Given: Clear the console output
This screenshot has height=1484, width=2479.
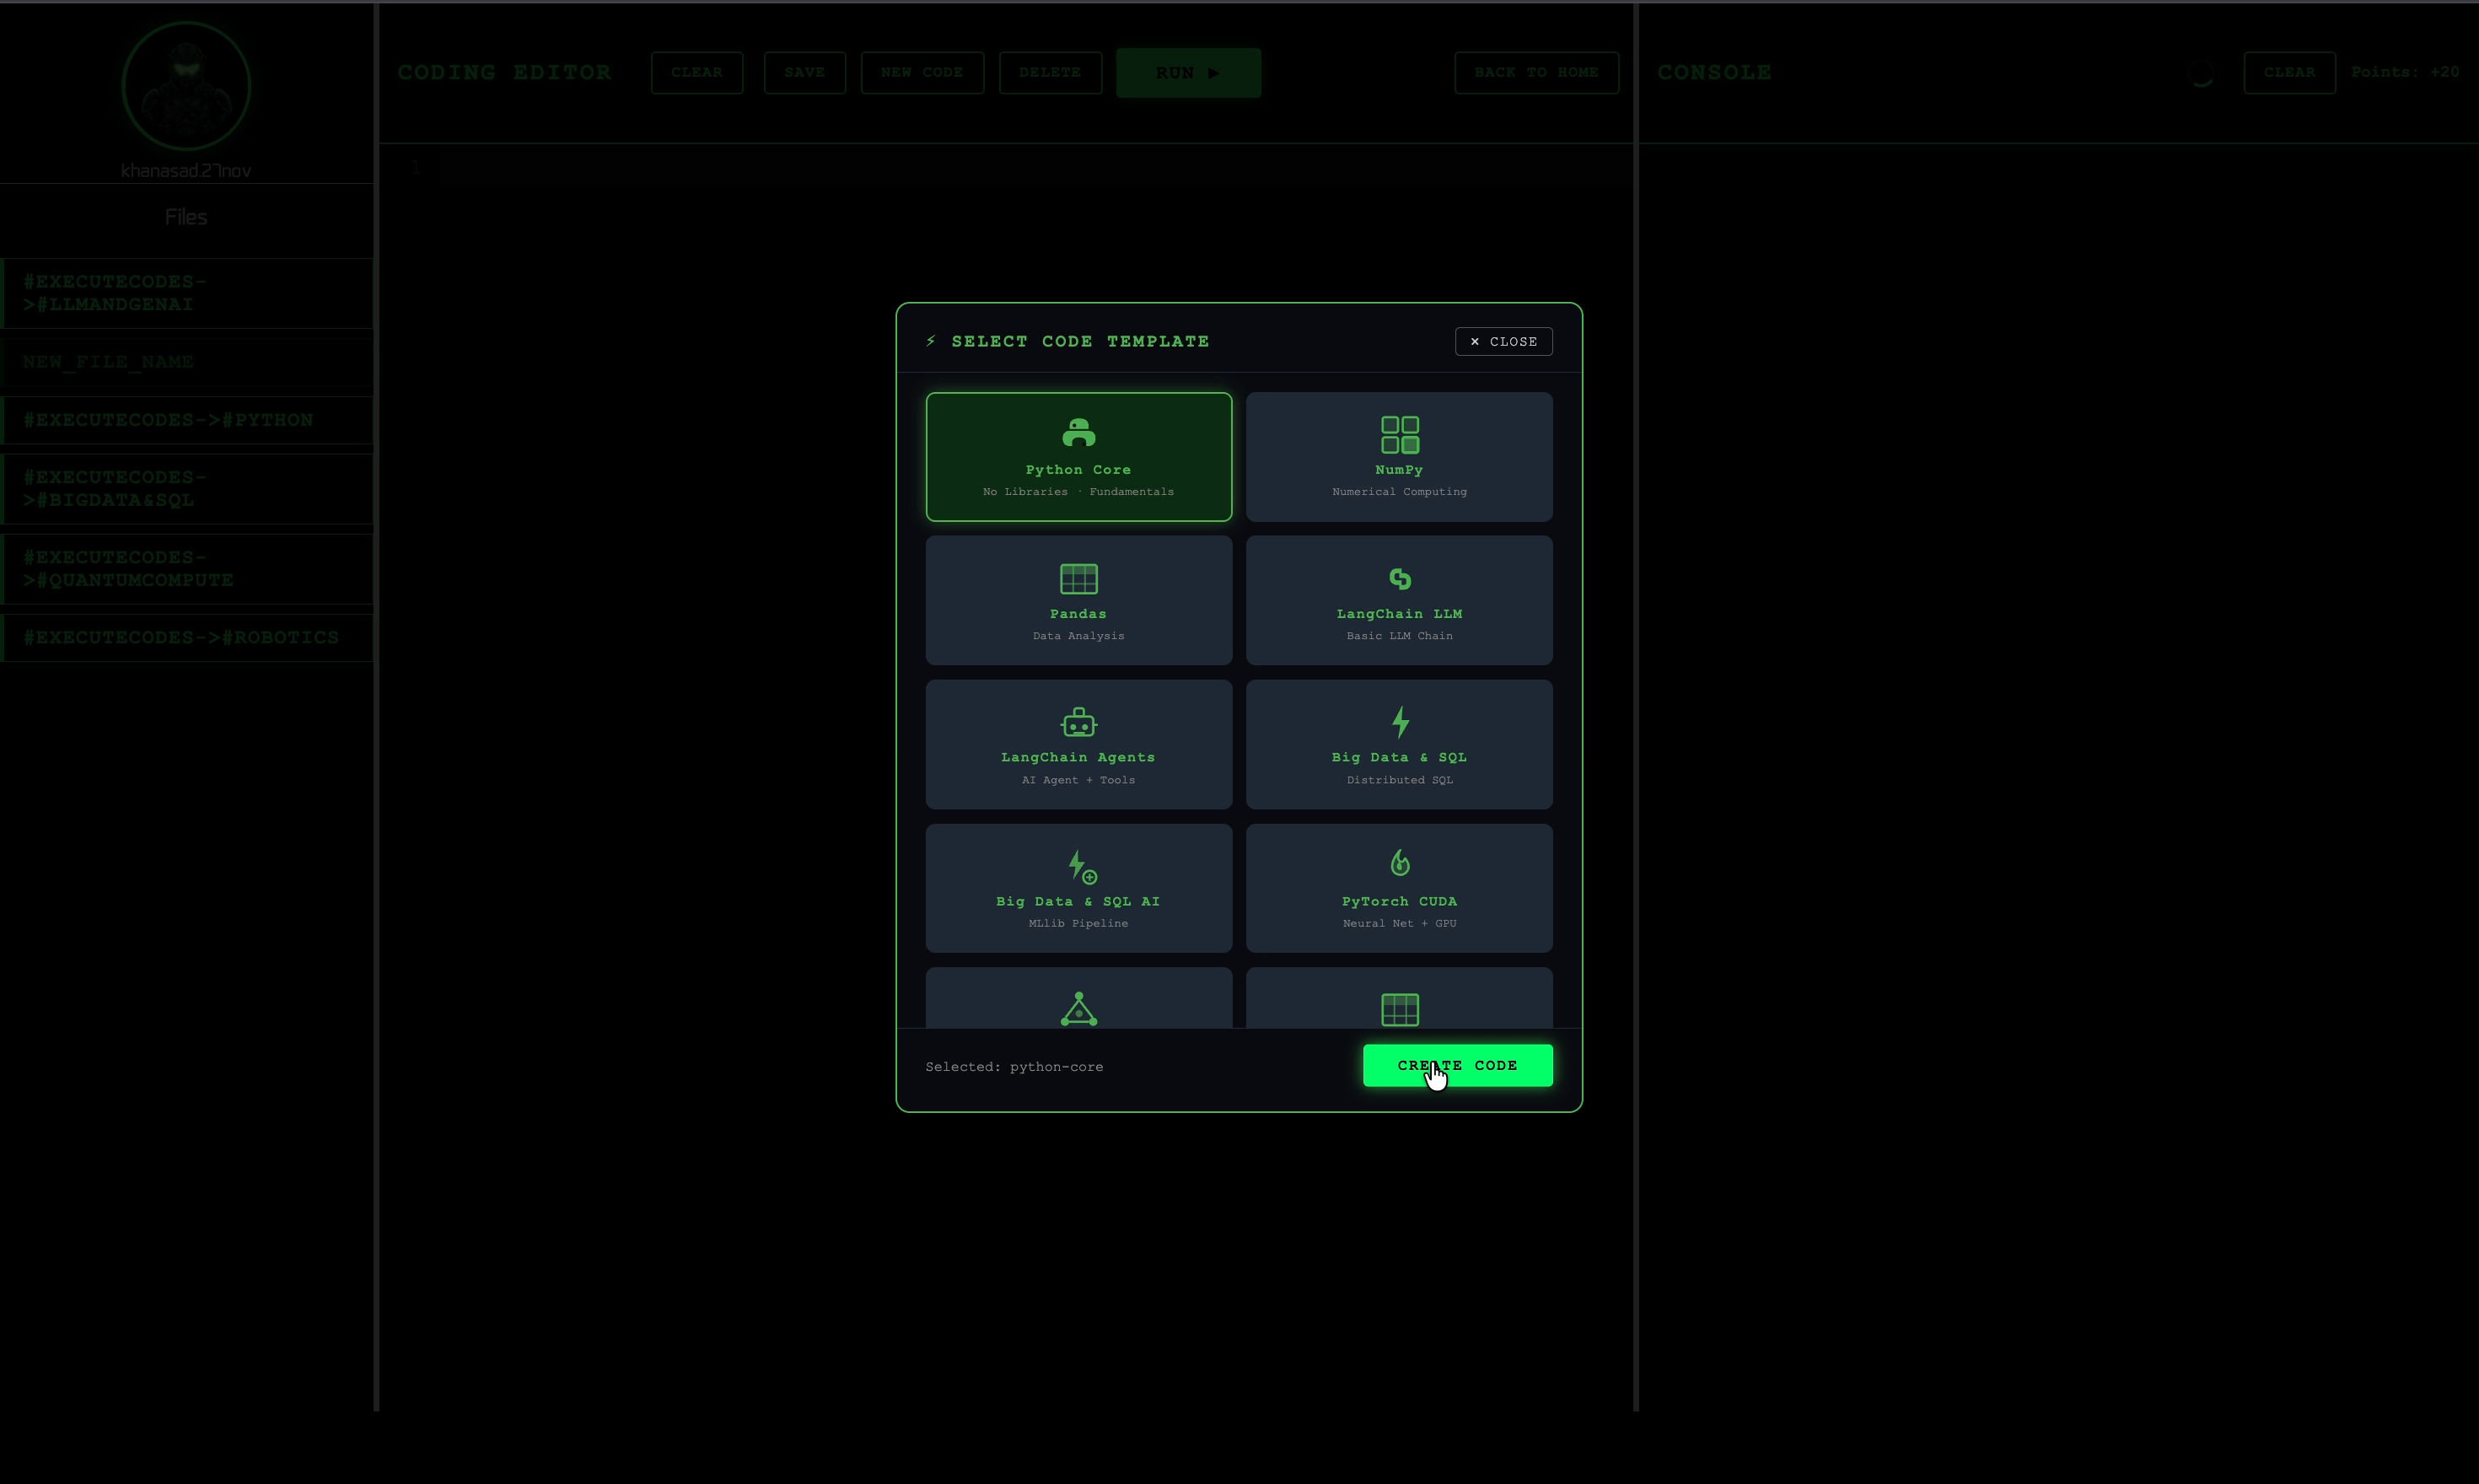Looking at the screenshot, I should tap(2289, 73).
